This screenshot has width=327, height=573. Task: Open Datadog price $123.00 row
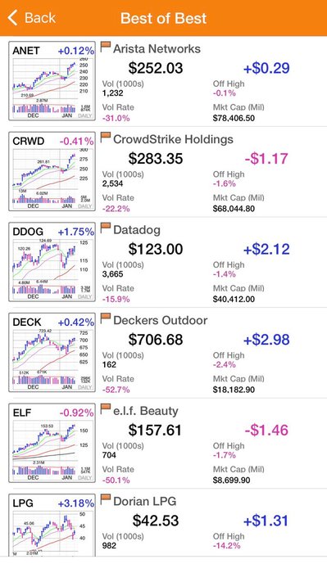(213, 263)
